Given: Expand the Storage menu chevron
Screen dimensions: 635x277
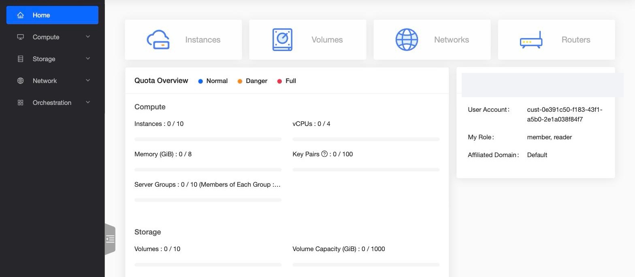Looking at the screenshot, I should 88,59.
